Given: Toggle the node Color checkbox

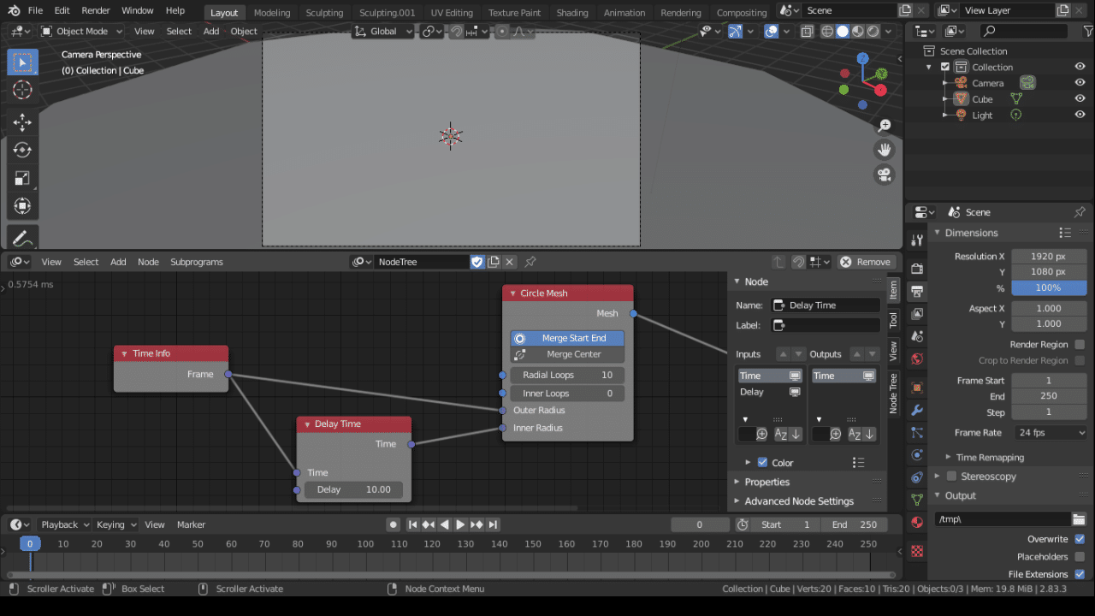Looking at the screenshot, I should 762,463.
